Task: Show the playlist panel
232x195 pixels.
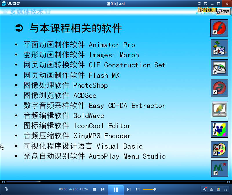Action: 226,189
